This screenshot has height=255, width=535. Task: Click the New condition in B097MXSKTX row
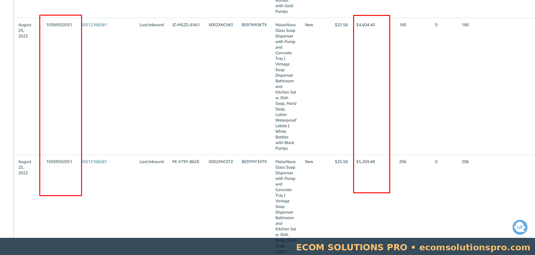pyautogui.click(x=309, y=25)
